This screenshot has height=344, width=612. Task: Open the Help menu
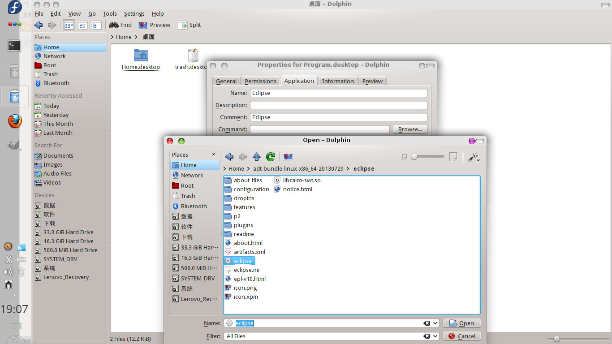(158, 14)
